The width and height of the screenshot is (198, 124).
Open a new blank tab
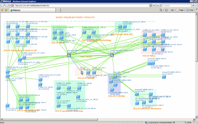click(58, 10)
